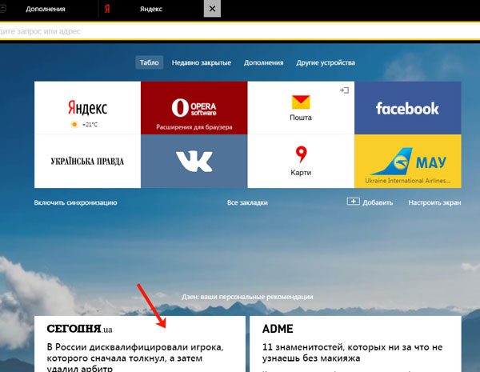Open the Недавно закрытые section

tap(201, 62)
